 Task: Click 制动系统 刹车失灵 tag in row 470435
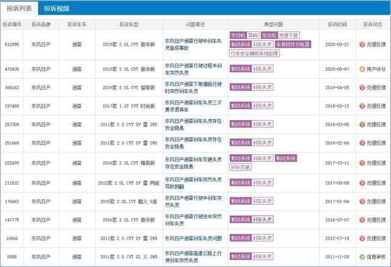252,69
